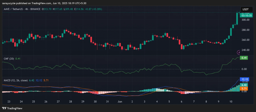
Task: Click the 240.00 price axis label
Action: (245, 50)
